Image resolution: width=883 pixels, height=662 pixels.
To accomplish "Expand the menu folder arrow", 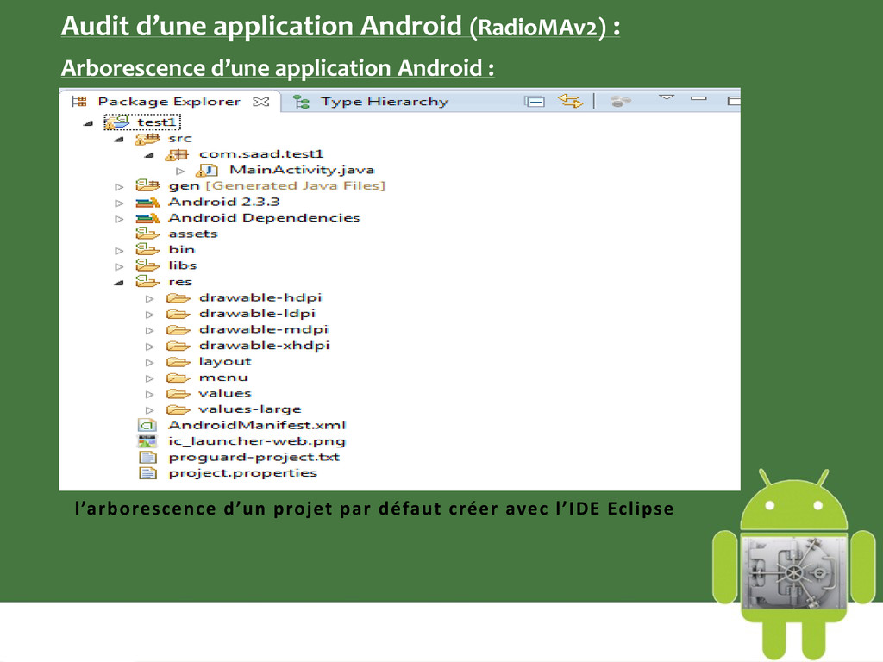I will click(x=150, y=378).
